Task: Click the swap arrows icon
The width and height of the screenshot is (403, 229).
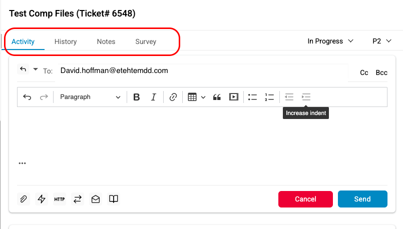Action: click(x=78, y=199)
